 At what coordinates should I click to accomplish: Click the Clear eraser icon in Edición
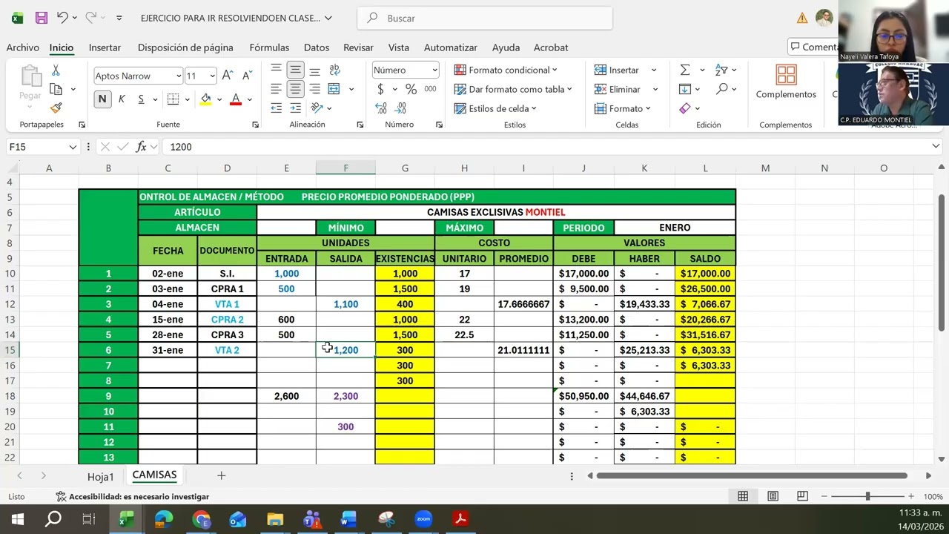click(685, 108)
